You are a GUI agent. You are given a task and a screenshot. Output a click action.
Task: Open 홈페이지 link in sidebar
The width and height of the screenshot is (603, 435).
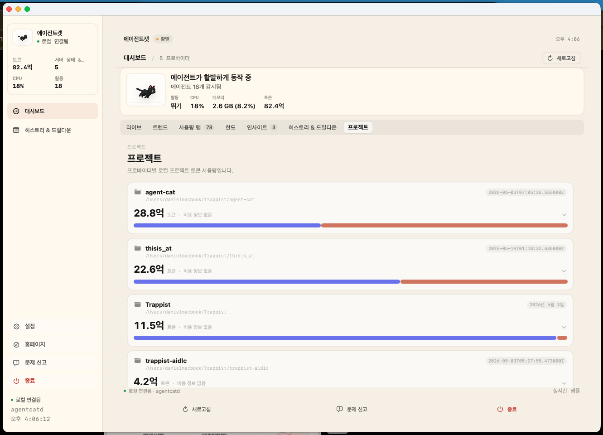coord(53,344)
